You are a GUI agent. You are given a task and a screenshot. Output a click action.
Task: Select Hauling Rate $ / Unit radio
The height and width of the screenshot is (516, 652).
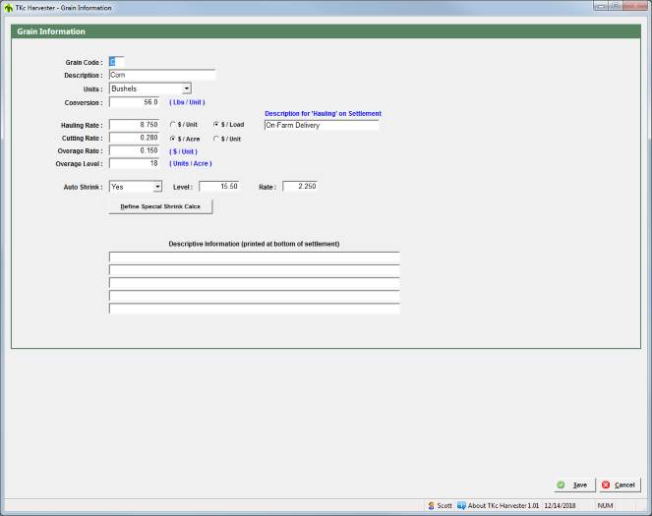(173, 125)
